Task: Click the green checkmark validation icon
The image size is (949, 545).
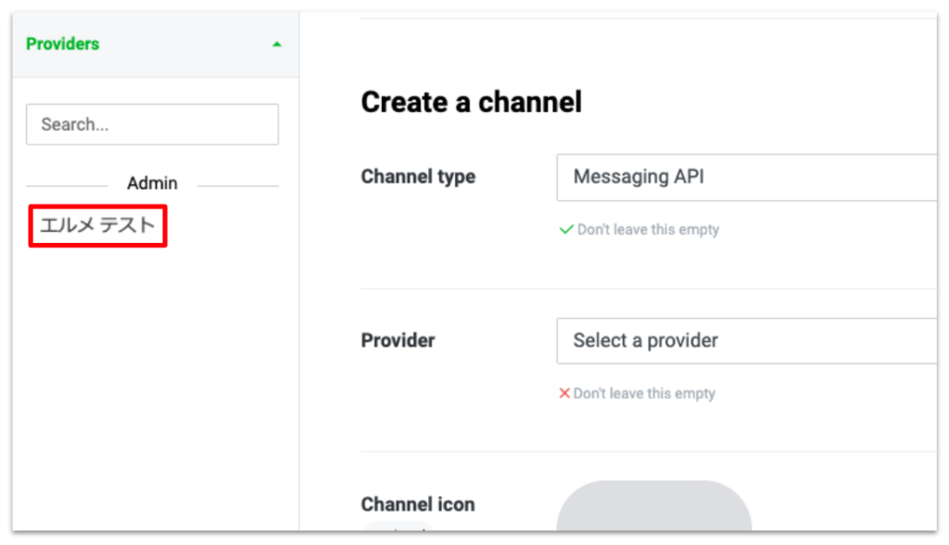Action: (566, 230)
